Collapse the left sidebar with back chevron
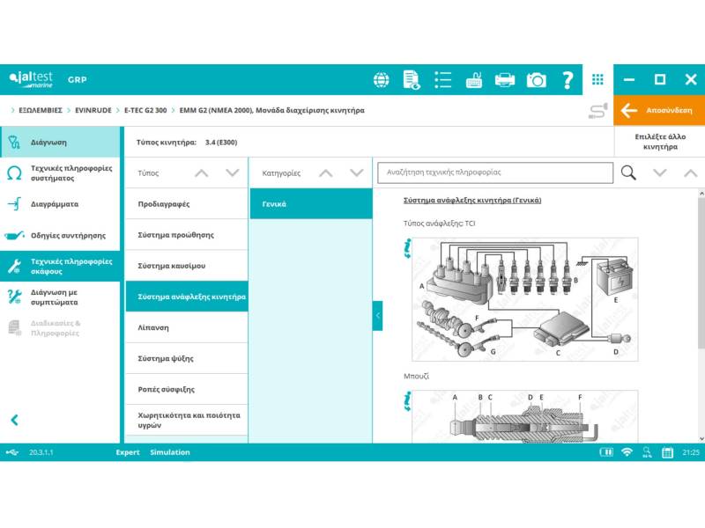Viewport: 705px width, 528px height. [x=14, y=421]
